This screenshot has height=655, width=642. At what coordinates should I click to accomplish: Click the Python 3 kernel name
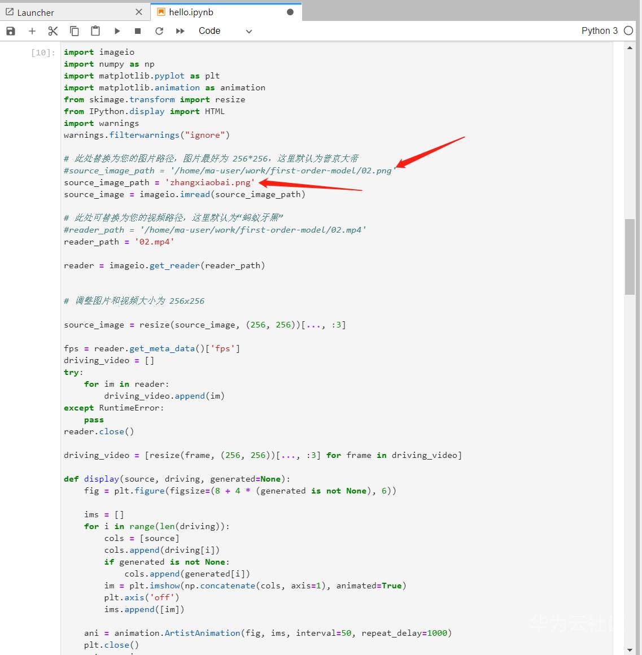tap(600, 31)
